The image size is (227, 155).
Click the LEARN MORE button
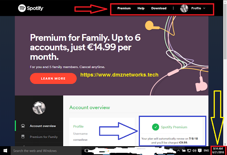tap(53, 78)
